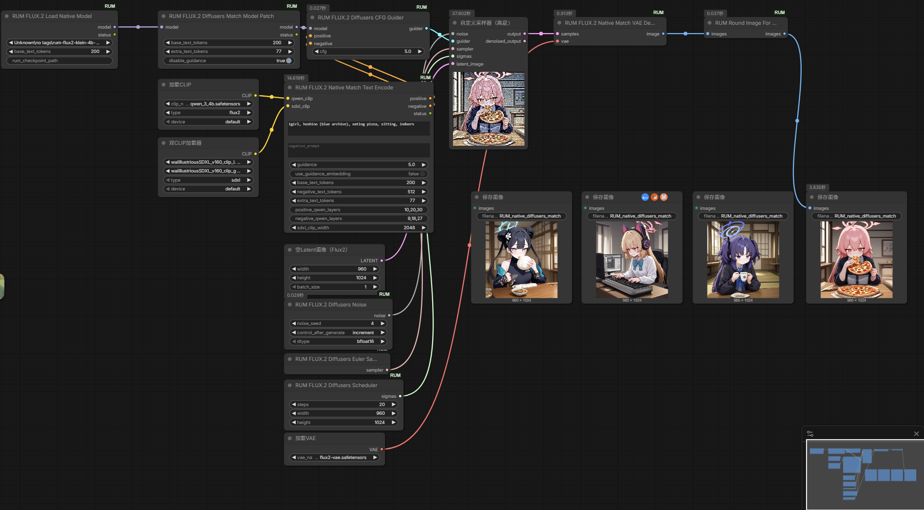
Task: Open the type flux2 dropdown in 加载CLIP
Action: [208, 113]
